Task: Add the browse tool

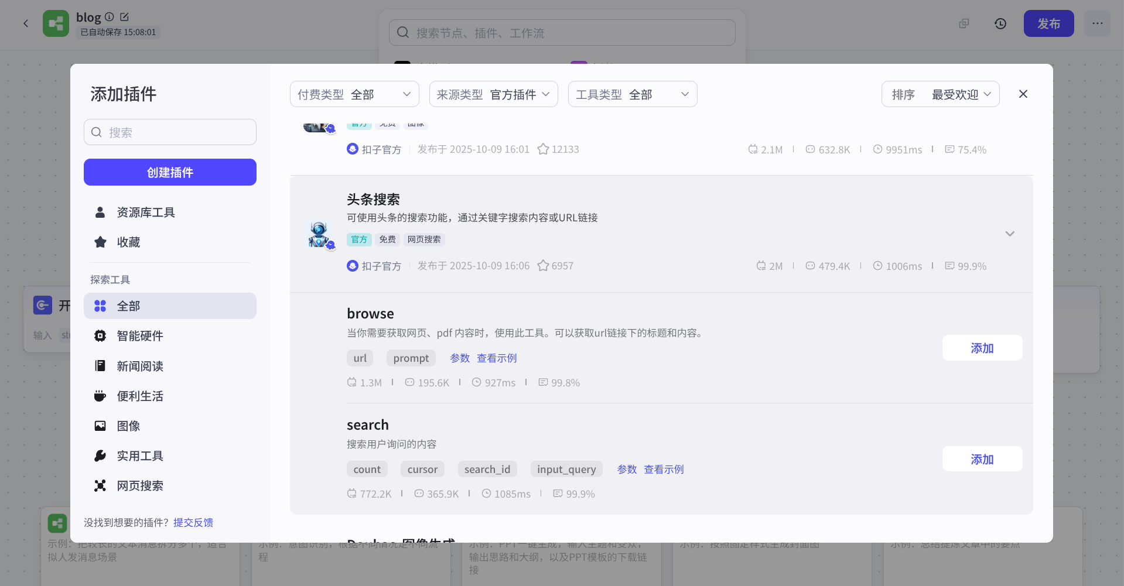Action: tap(982, 348)
